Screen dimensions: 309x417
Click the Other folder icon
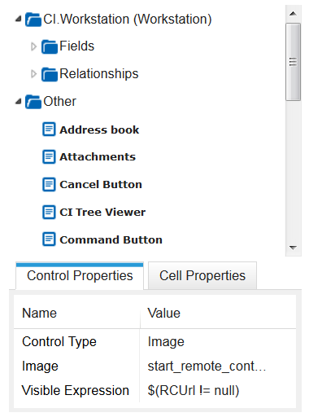pyautogui.click(x=33, y=102)
